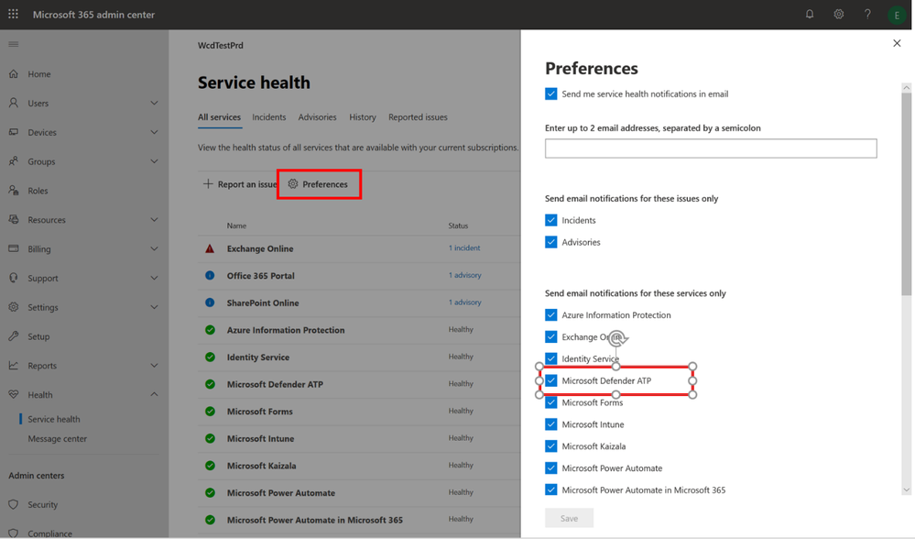Viewport: 915px width, 539px height.
Task: Click the Resources icon in sidebar
Action: point(14,220)
